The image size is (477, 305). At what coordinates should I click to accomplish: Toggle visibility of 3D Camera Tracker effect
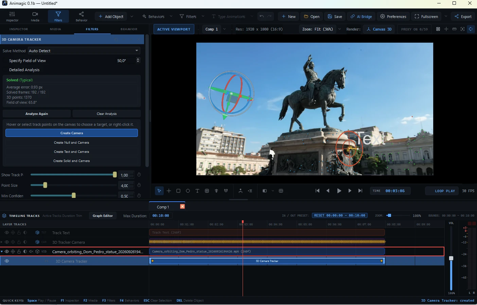[7, 261]
